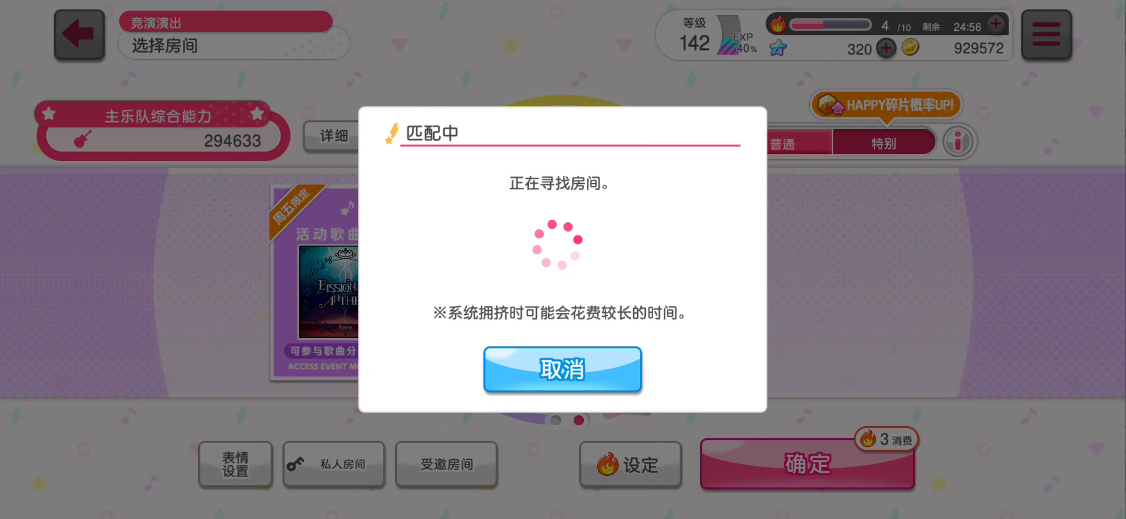The image size is (1126, 519).
Task: Switch to the 普通 room tab
Action: click(x=799, y=143)
